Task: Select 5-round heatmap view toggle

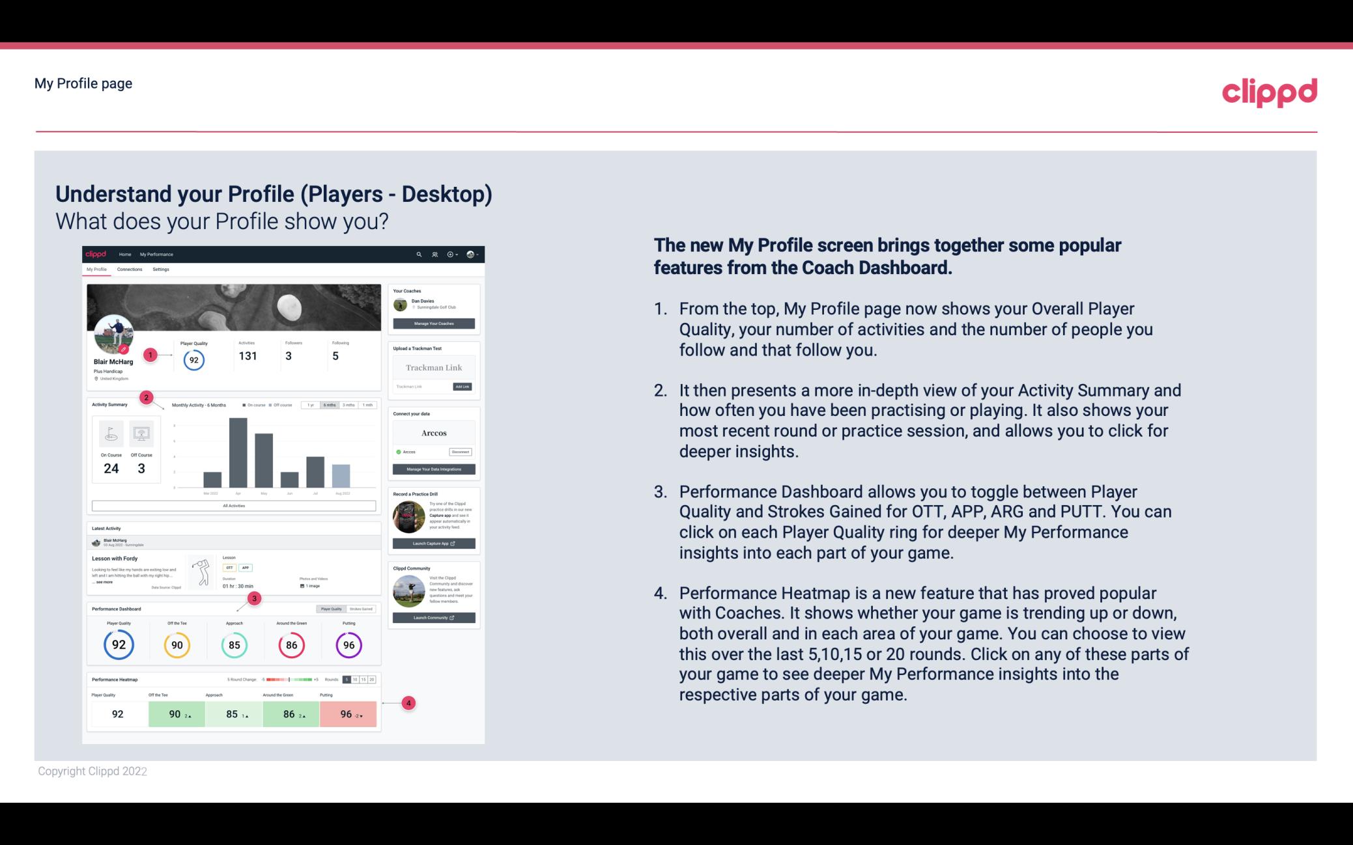Action: pyautogui.click(x=349, y=680)
